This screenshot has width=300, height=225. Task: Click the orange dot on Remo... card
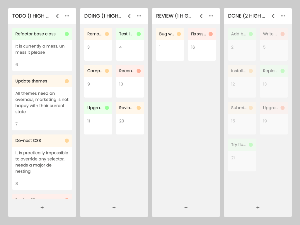pyautogui.click(x=107, y=34)
